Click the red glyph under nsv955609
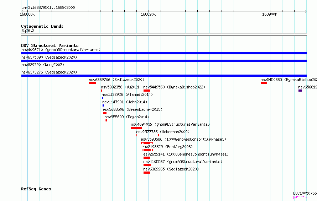Viewport: 317px width, 201px height. 106,120
